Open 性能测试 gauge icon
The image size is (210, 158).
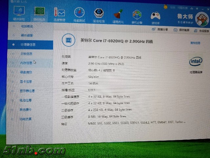point(79,13)
